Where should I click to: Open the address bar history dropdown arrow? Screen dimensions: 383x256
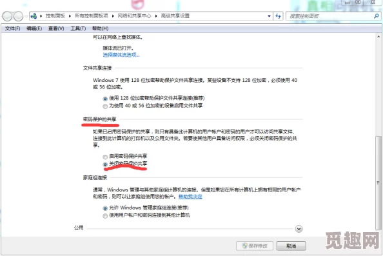(x=269, y=16)
